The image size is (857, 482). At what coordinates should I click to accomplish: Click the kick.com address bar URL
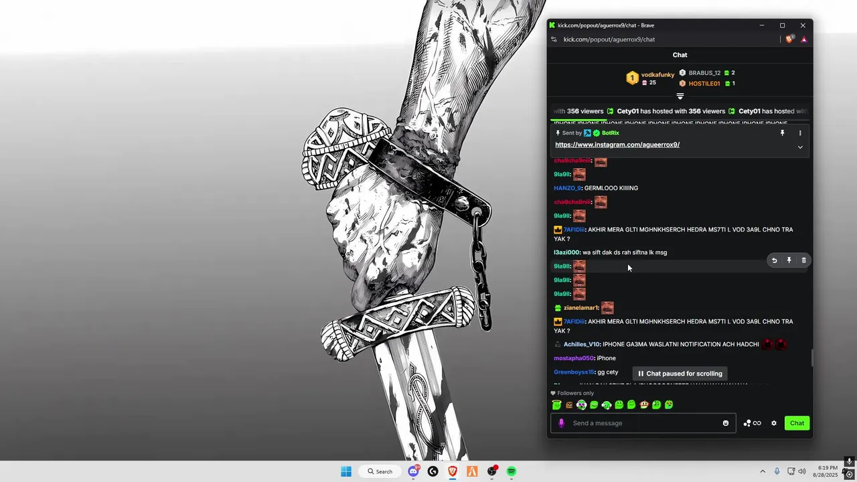pyautogui.click(x=609, y=39)
